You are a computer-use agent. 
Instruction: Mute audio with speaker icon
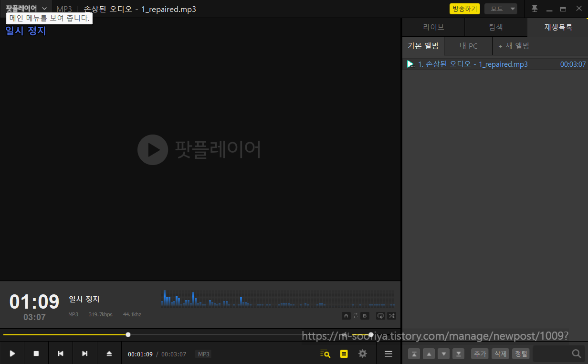(346, 335)
